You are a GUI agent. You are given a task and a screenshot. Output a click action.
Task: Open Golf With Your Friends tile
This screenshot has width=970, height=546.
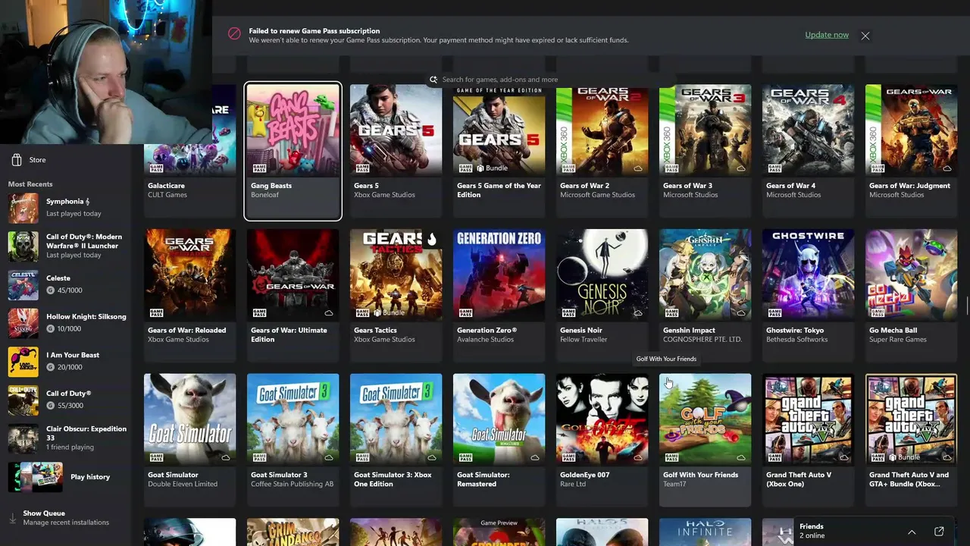pos(705,440)
